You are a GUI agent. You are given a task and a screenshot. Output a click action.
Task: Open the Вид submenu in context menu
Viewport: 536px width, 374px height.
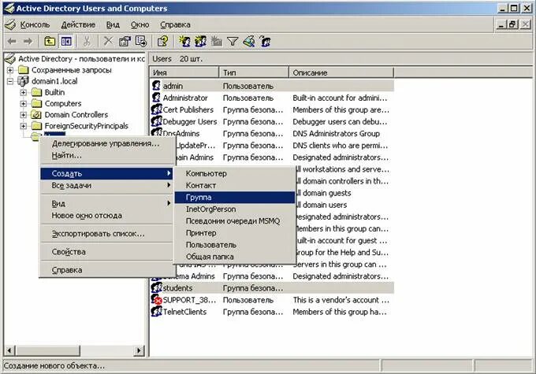click(106, 204)
